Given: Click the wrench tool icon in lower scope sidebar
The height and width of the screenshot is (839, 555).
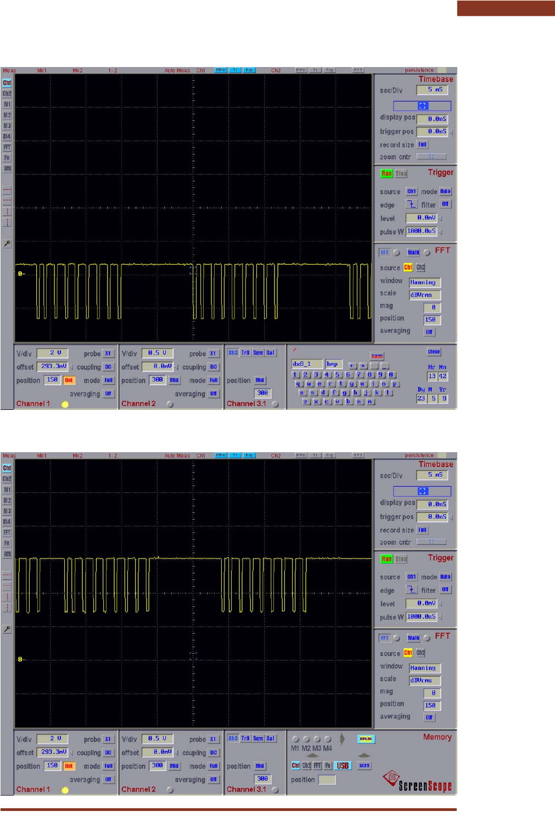Looking at the screenshot, I should click(x=7, y=629).
